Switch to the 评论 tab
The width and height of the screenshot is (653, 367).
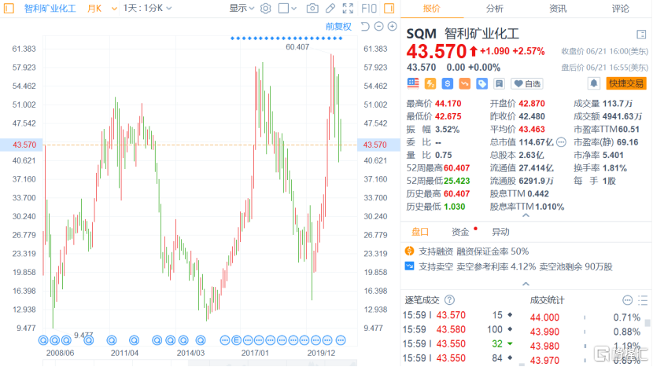click(x=620, y=9)
